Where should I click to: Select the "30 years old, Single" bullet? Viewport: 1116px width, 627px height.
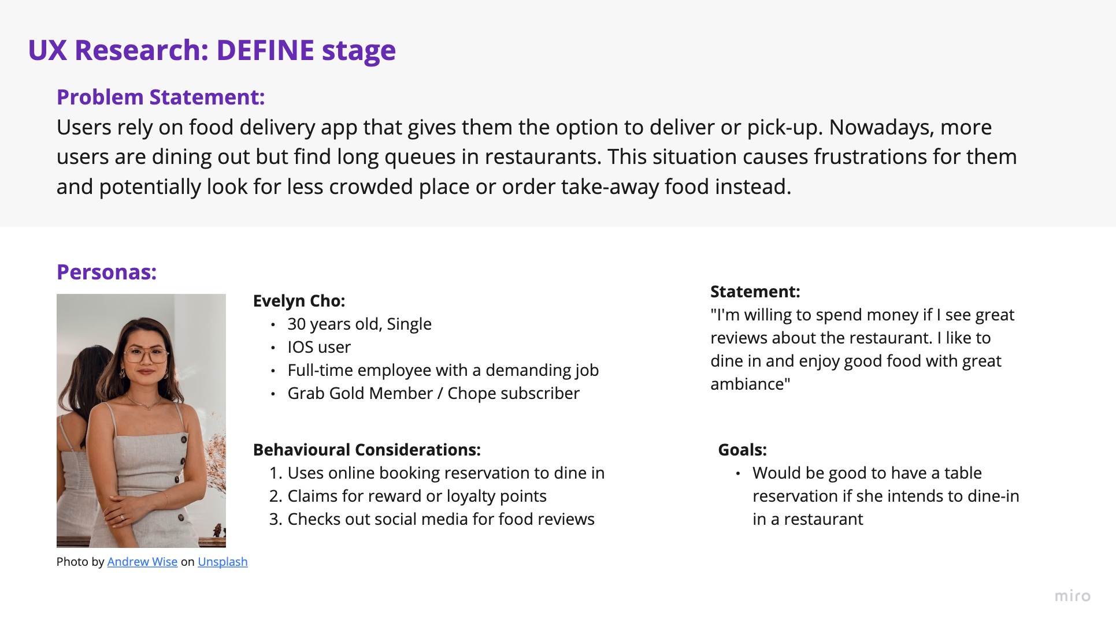[x=359, y=324]
